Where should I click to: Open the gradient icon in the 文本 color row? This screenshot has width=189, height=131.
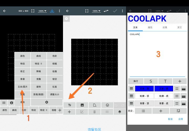(183, 89)
